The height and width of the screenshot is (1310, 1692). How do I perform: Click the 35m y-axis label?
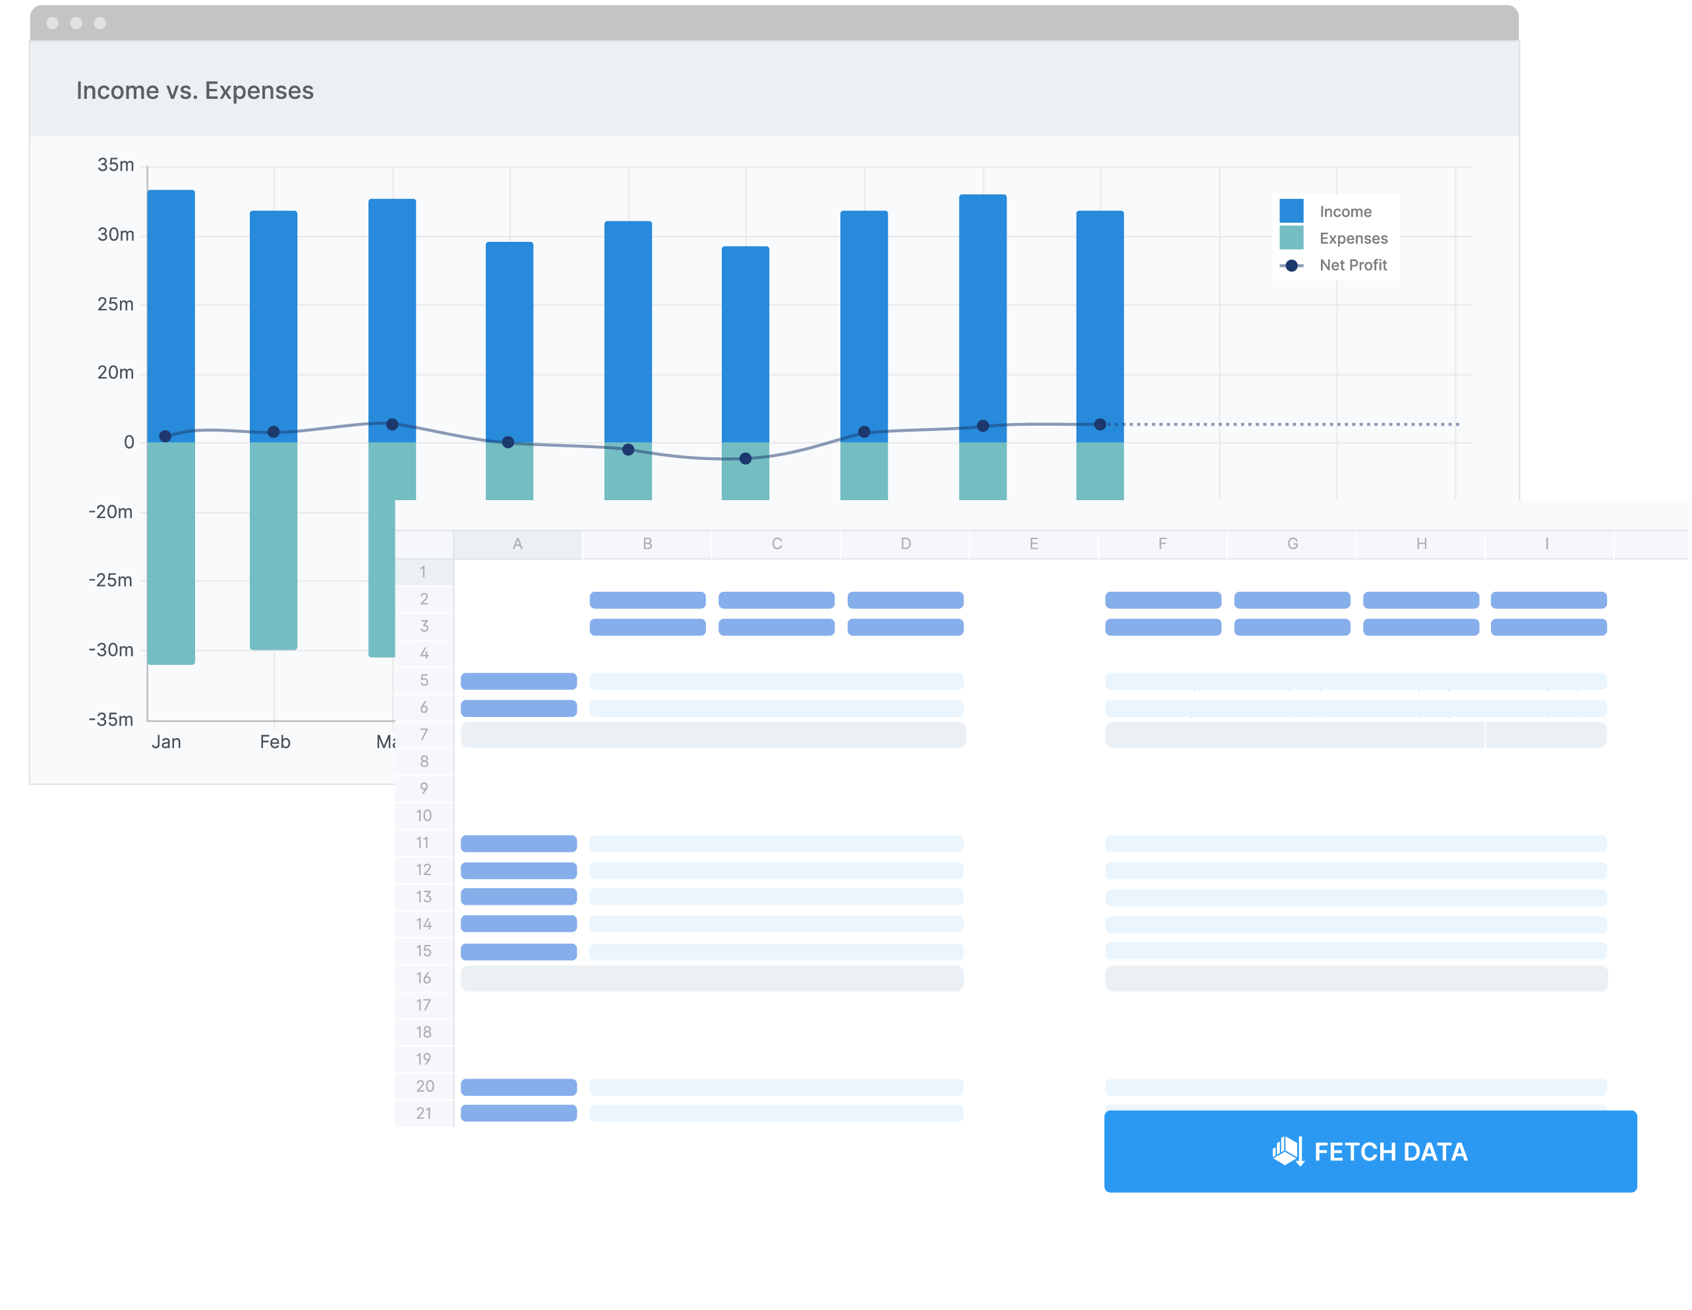pyautogui.click(x=115, y=165)
